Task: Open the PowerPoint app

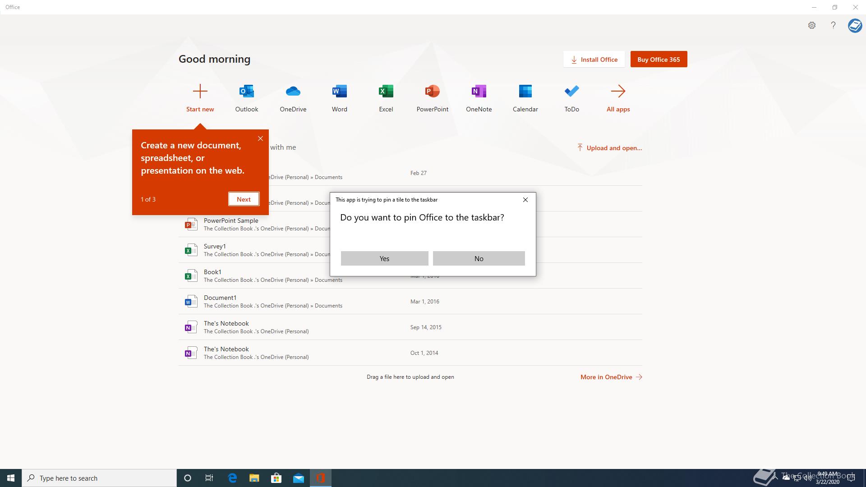Action: (433, 91)
